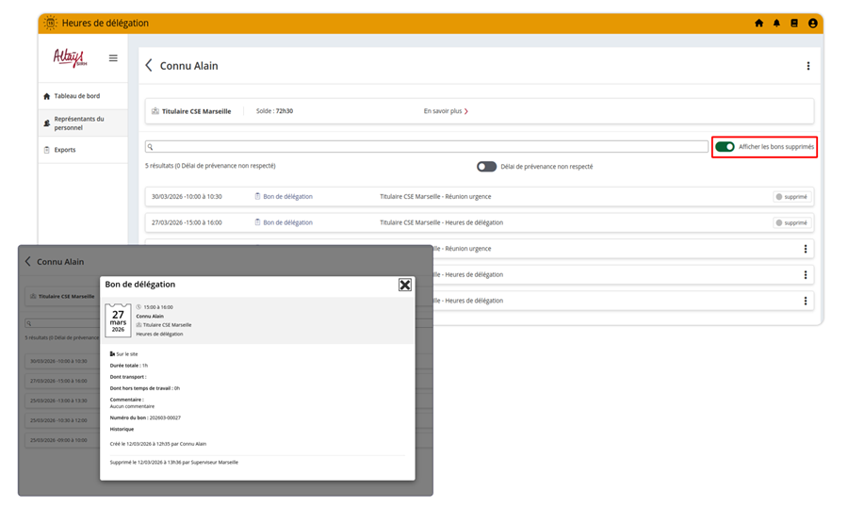
Task: Go back using arrow beside Connu Alain
Action: click(x=149, y=66)
